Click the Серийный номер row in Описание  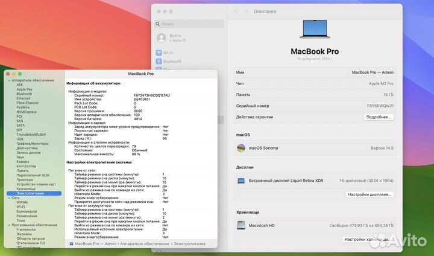(x=315, y=106)
